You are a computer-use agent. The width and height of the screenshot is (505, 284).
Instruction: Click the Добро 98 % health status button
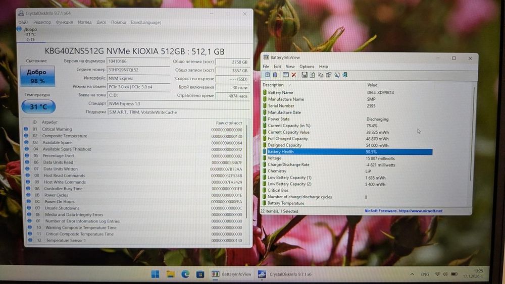click(37, 76)
